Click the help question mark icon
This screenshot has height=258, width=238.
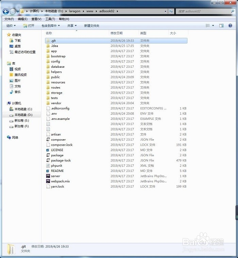(230, 26)
